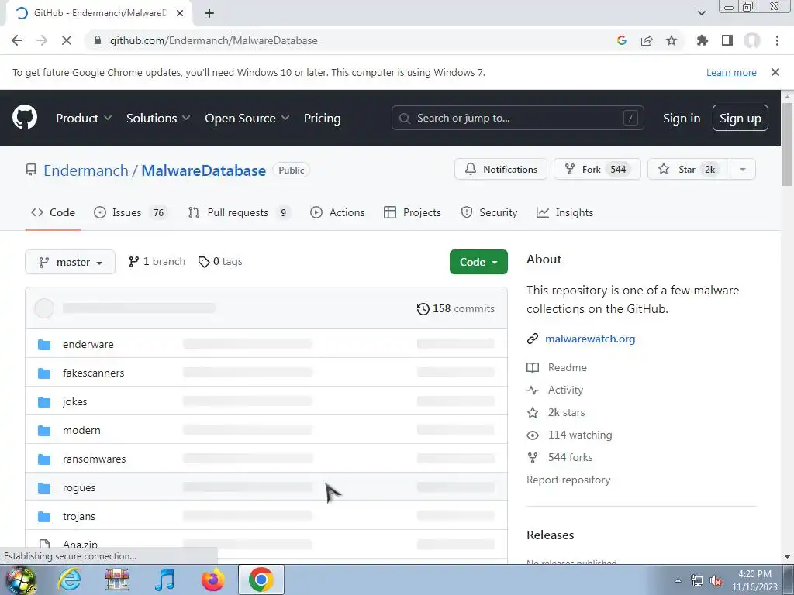Open the Pricing page
The height and width of the screenshot is (595, 794).
[x=322, y=118]
